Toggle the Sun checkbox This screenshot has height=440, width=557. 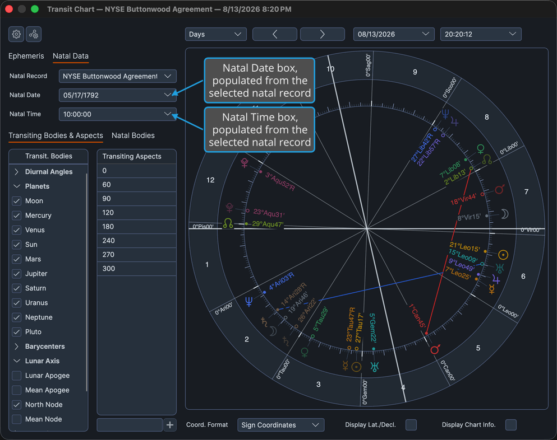pyautogui.click(x=17, y=244)
